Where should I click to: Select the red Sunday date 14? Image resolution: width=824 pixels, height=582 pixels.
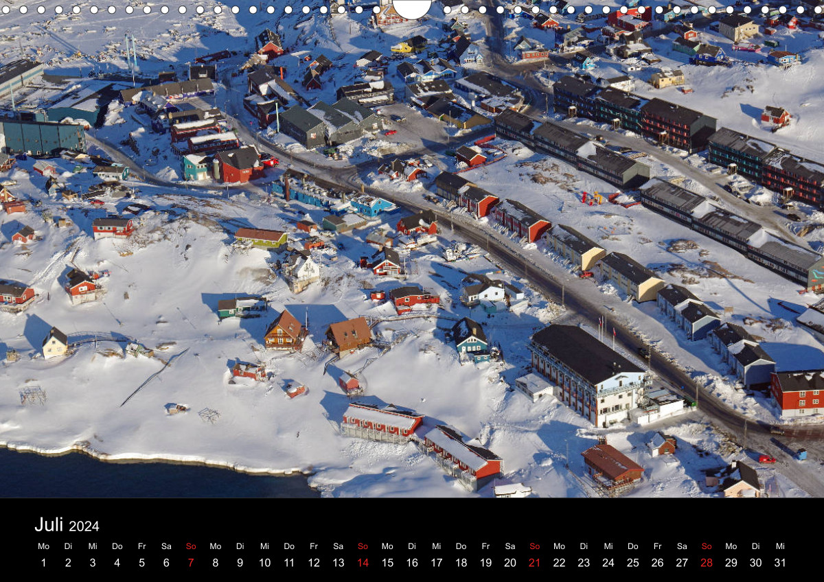pos(363,563)
